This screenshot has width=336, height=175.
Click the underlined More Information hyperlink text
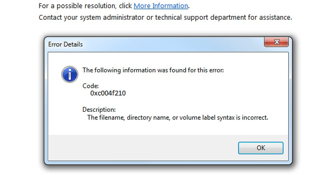[x=161, y=6]
